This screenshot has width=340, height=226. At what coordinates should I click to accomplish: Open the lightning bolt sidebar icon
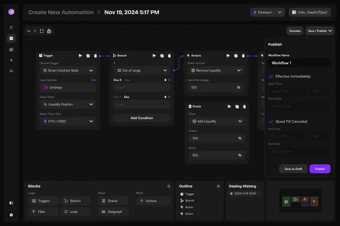tap(11, 60)
